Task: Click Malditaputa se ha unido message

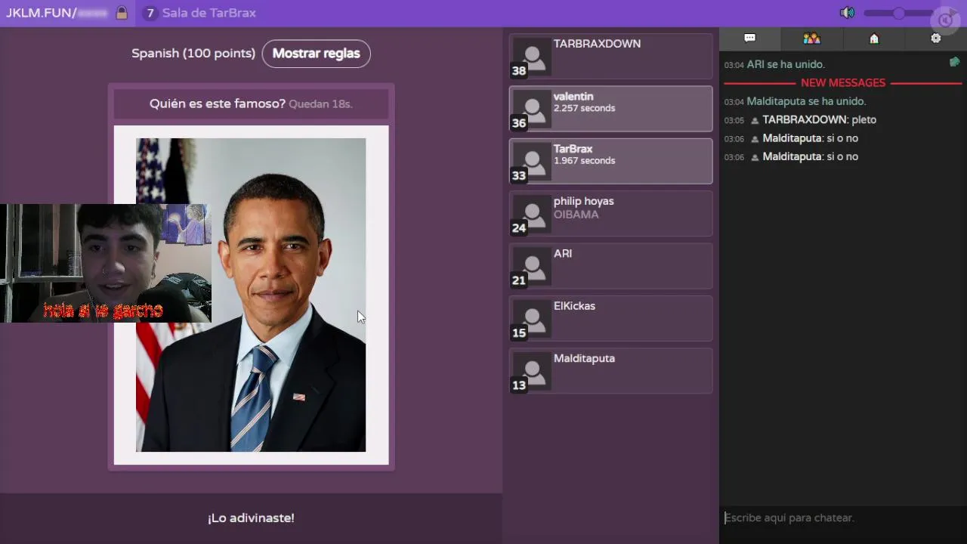Action: (x=806, y=101)
